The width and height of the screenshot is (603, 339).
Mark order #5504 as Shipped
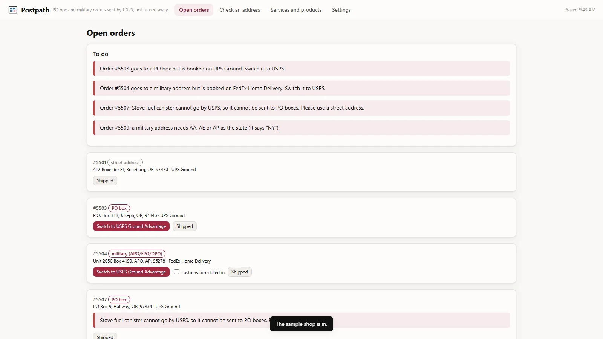(239, 272)
